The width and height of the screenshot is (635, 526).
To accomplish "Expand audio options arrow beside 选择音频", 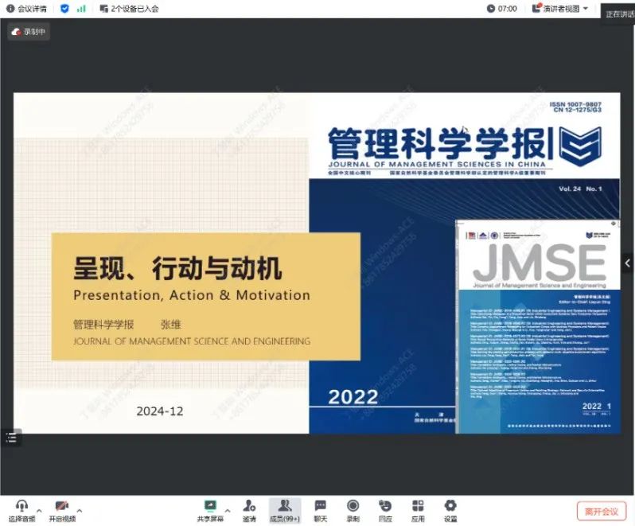I will click(37, 511).
